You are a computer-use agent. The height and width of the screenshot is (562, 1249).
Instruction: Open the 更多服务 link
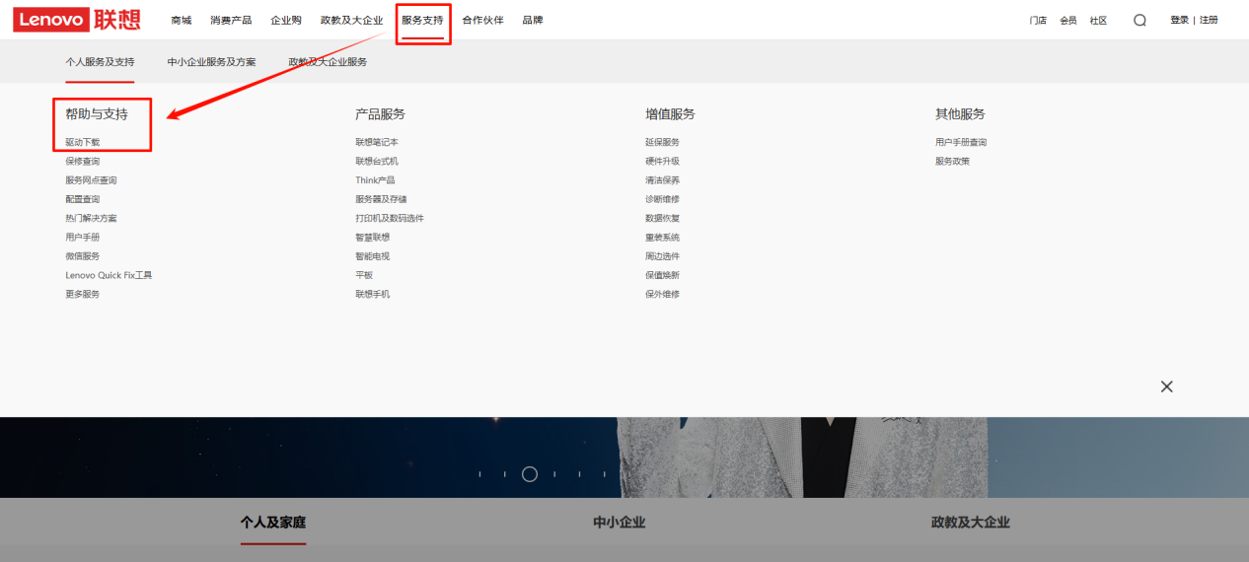click(83, 294)
